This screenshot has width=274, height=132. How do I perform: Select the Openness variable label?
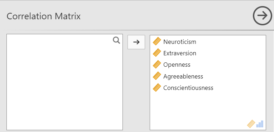(x=177, y=65)
